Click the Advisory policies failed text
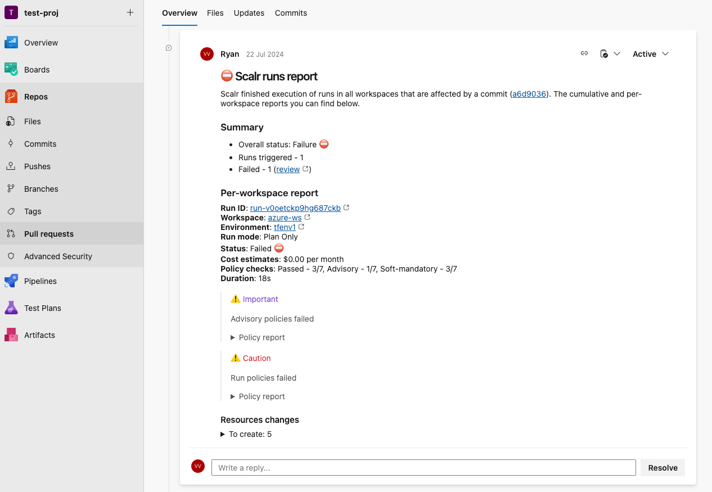 pyautogui.click(x=272, y=319)
